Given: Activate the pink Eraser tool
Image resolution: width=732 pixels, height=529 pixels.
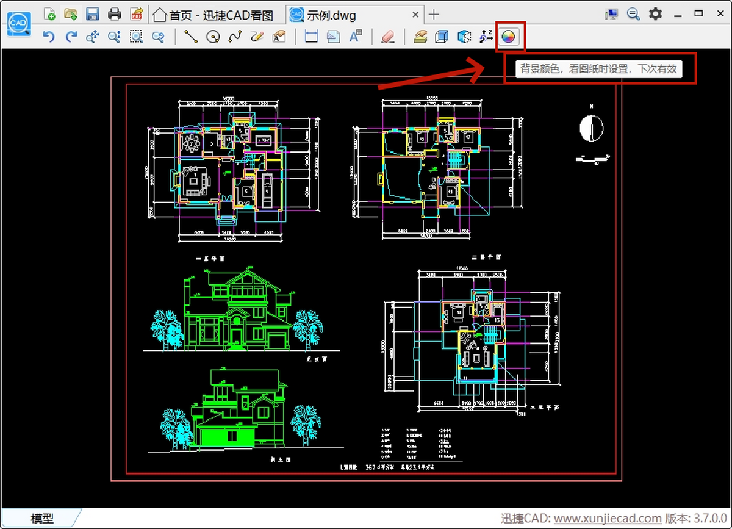Looking at the screenshot, I should [x=388, y=37].
